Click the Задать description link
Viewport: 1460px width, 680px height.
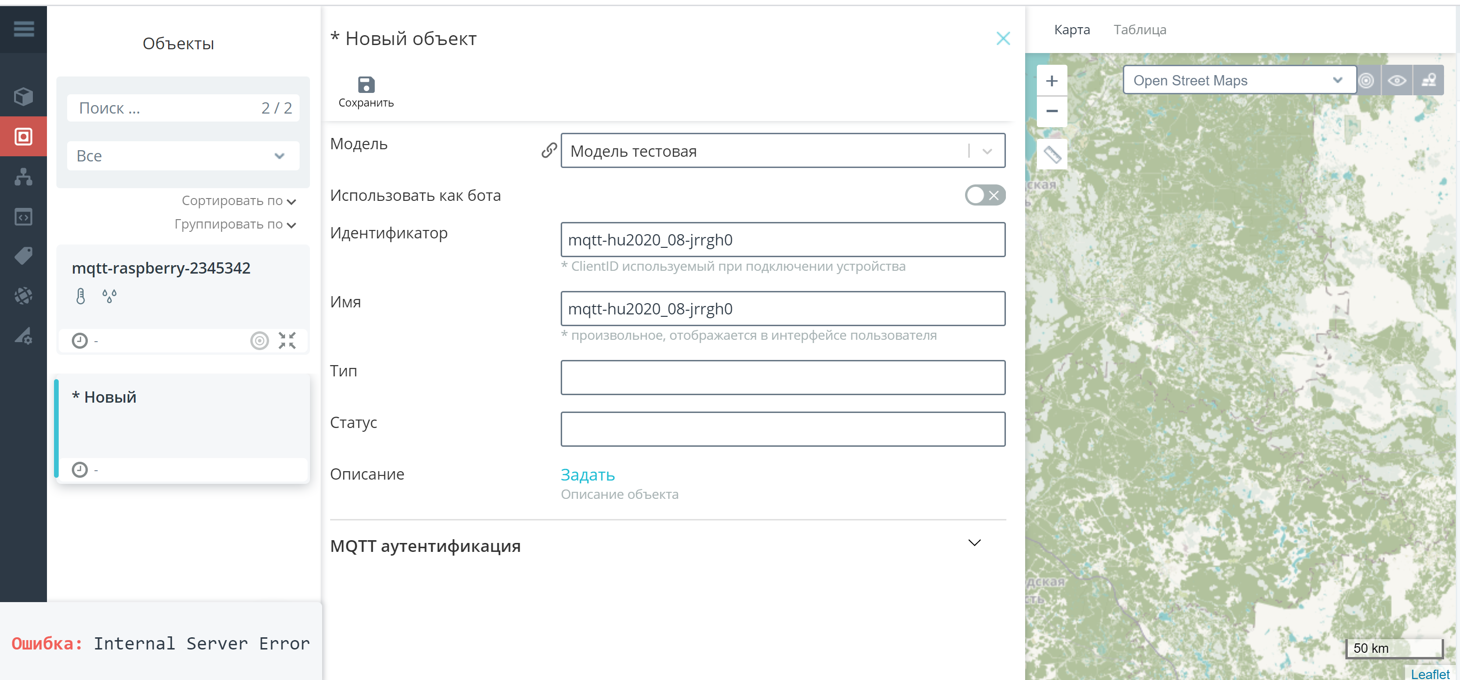[587, 474]
